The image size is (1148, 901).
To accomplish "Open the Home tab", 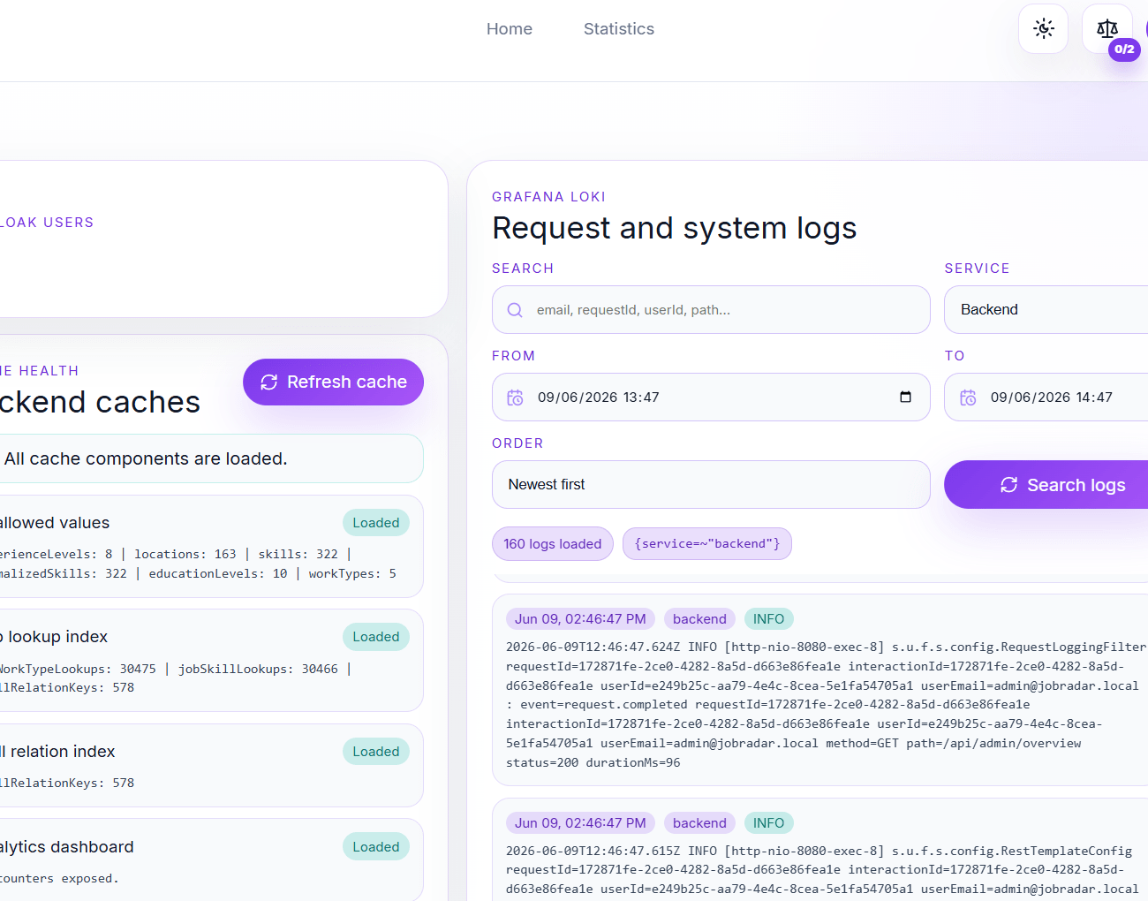I will point(510,29).
